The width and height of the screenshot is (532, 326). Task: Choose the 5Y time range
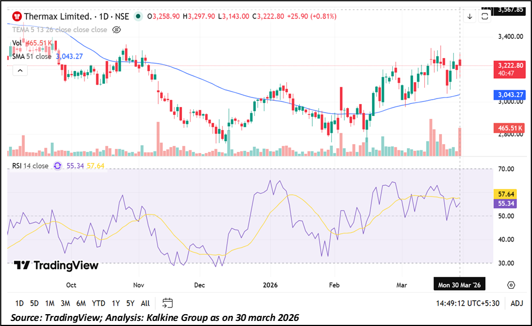(x=130, y=303)
